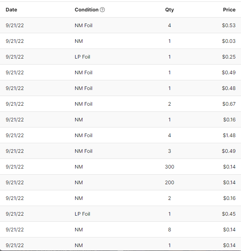Select the $0.48 price cell
241x251 pixels.
pos(229,88)
